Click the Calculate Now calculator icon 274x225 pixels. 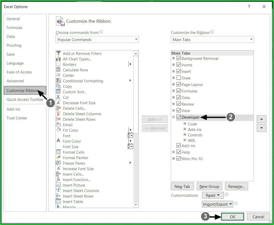coord(58,70)
